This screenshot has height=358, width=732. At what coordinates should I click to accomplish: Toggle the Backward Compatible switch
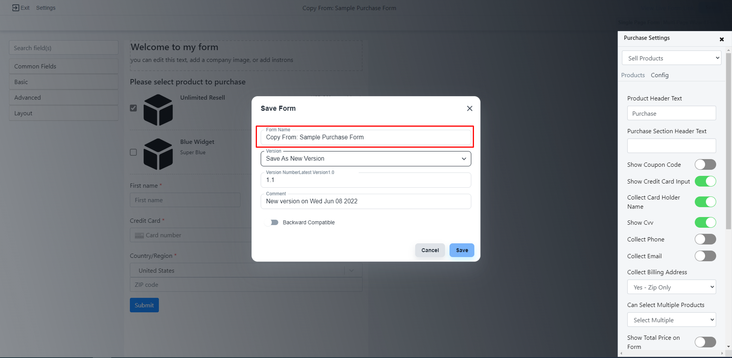pos(272,222)
